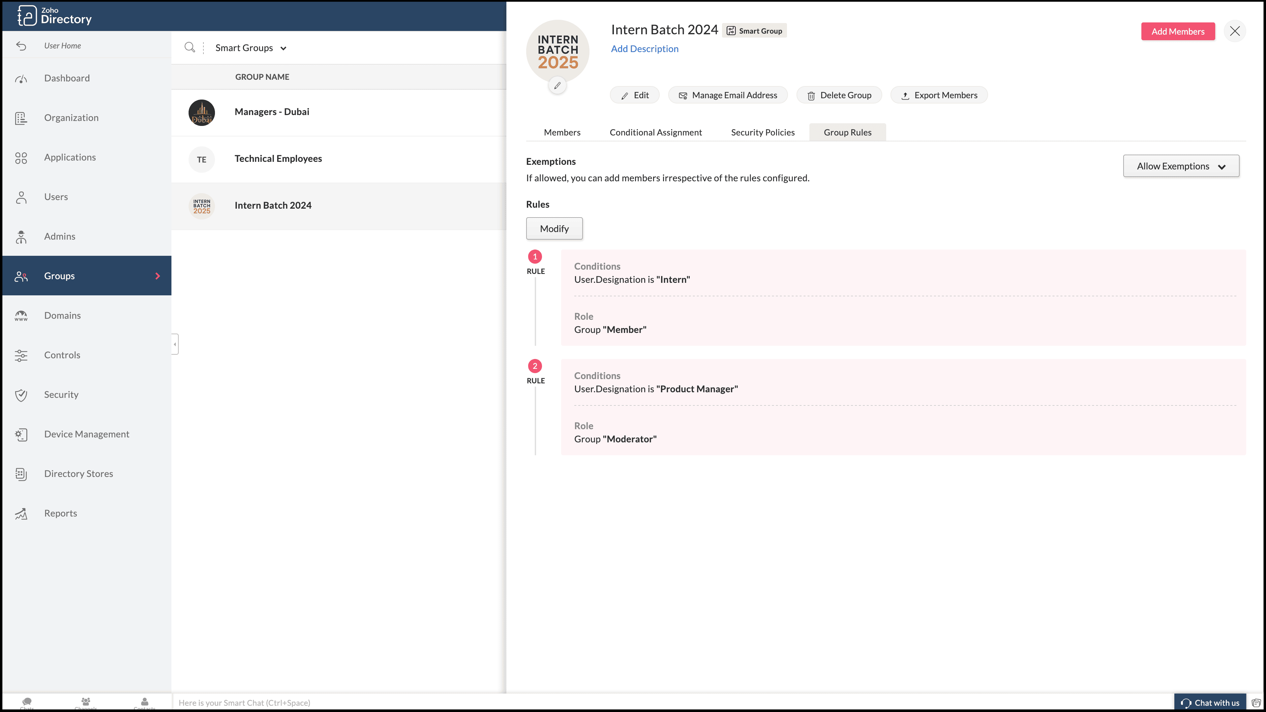Switch to the Members tab
Viewport: 1266px width, 712px height.
point(562,132)
